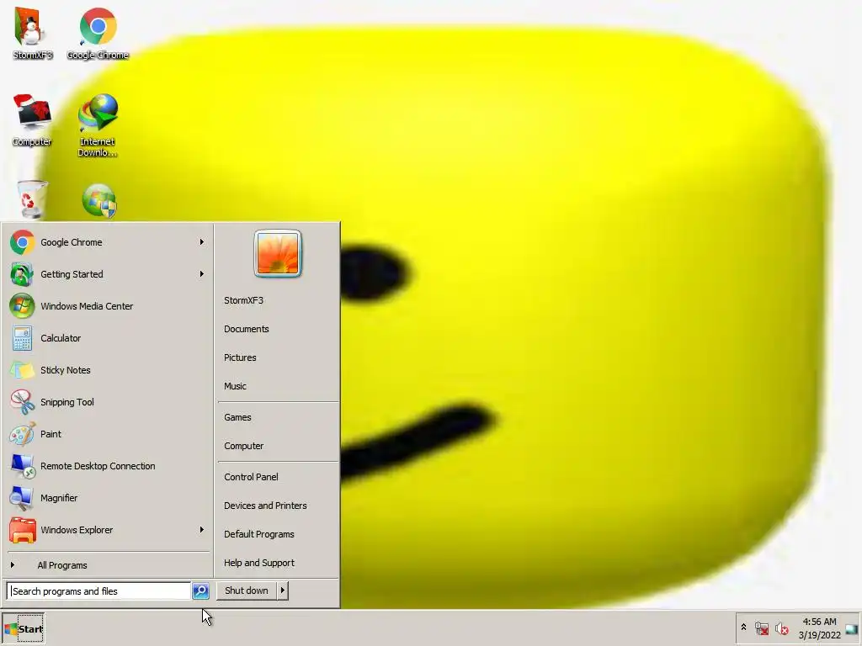Open the Shut down options arrow
This screenshot has width=862, height=646.
pyautogui.click(x=282, y=590)
